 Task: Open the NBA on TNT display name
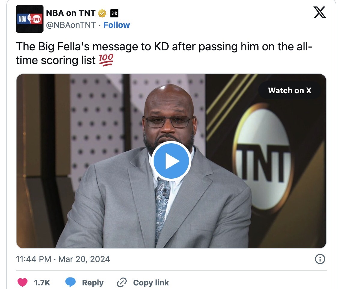point(71,13)
